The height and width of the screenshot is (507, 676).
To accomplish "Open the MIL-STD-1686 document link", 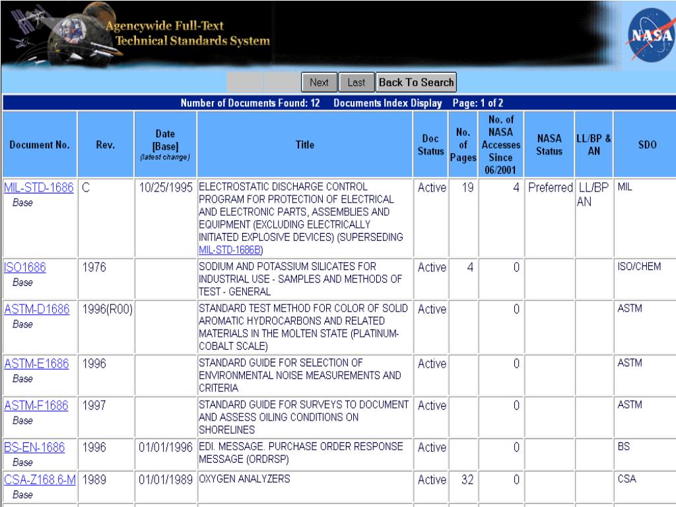I will pyautogui.click(x=39, y=187).
